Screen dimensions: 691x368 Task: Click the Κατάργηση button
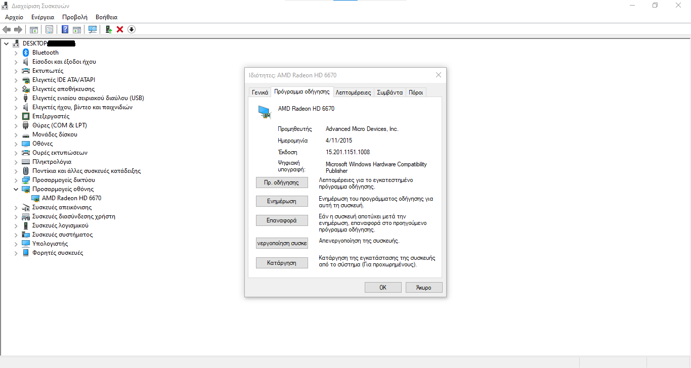(x=282, y=263)
